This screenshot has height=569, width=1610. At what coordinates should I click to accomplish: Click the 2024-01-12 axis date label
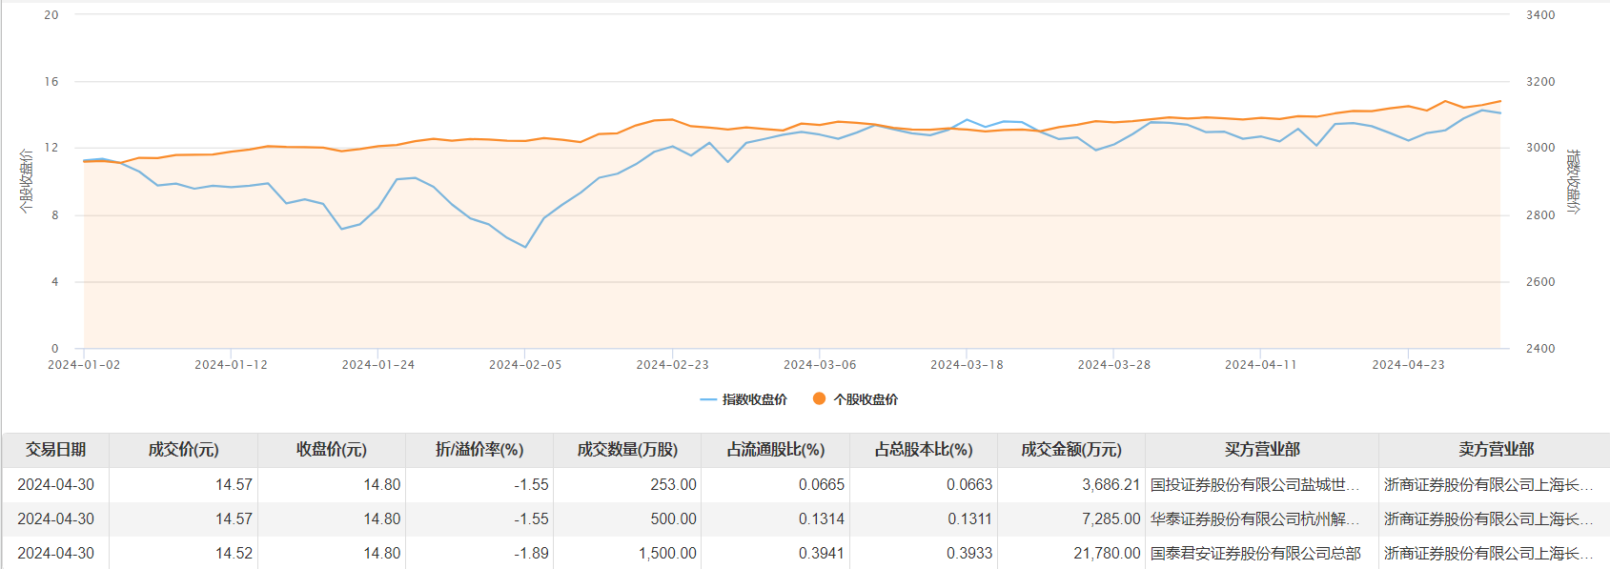pyautogui.click(x=231, y=365)
